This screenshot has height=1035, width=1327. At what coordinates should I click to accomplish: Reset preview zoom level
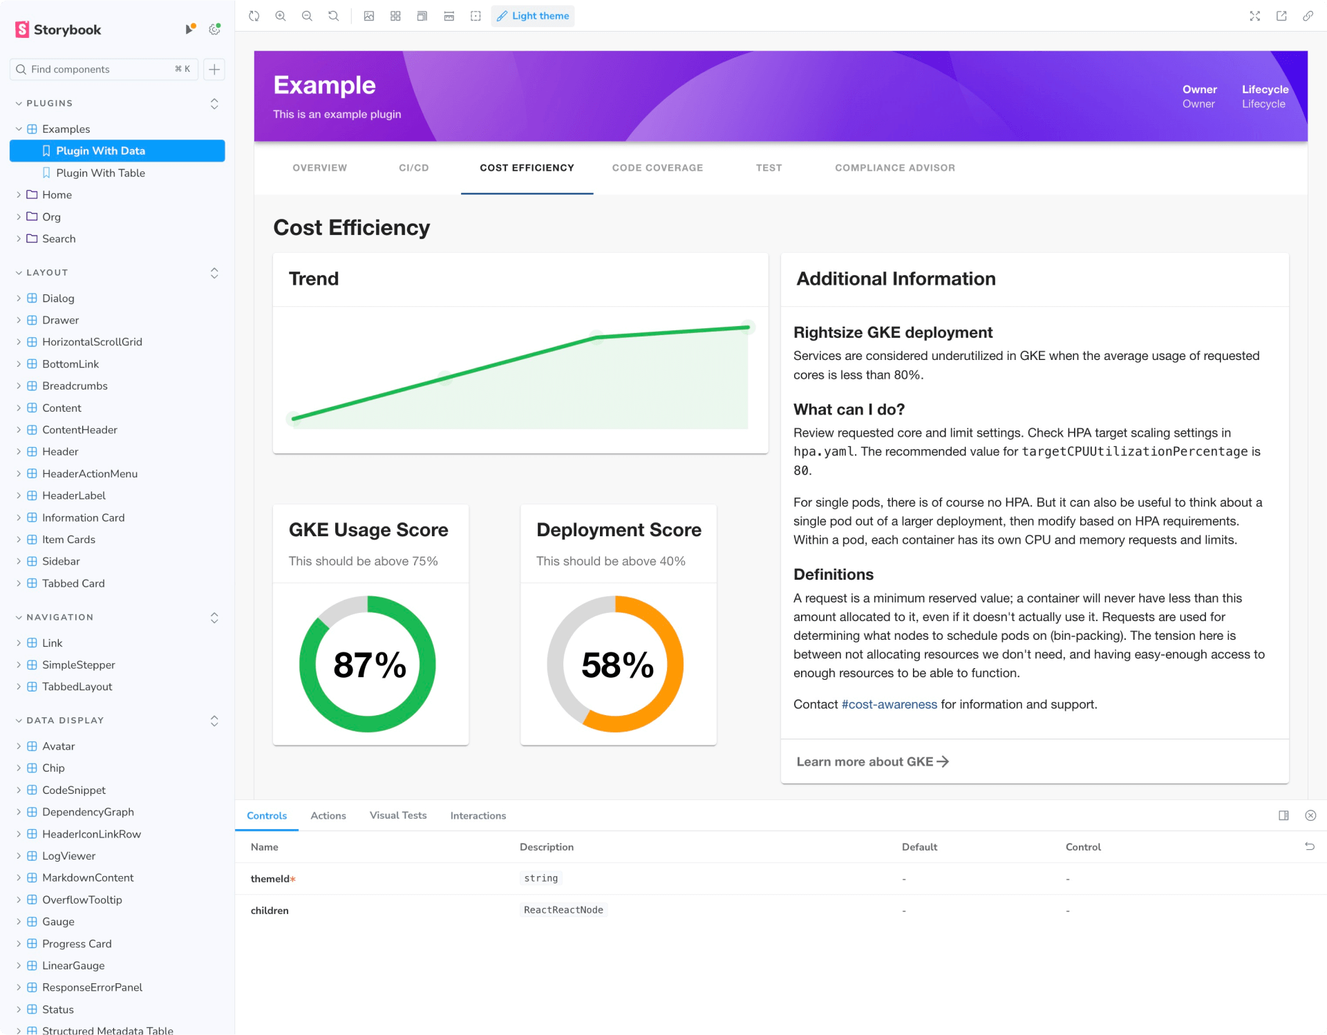point(333,16)
